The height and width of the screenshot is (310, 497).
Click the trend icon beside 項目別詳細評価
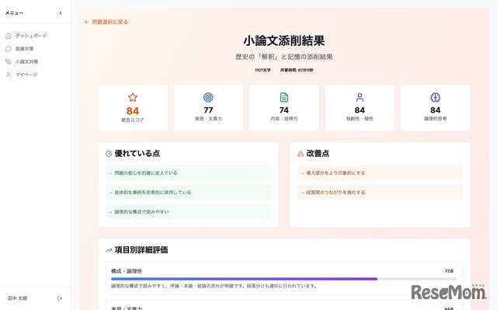(109, 250)
